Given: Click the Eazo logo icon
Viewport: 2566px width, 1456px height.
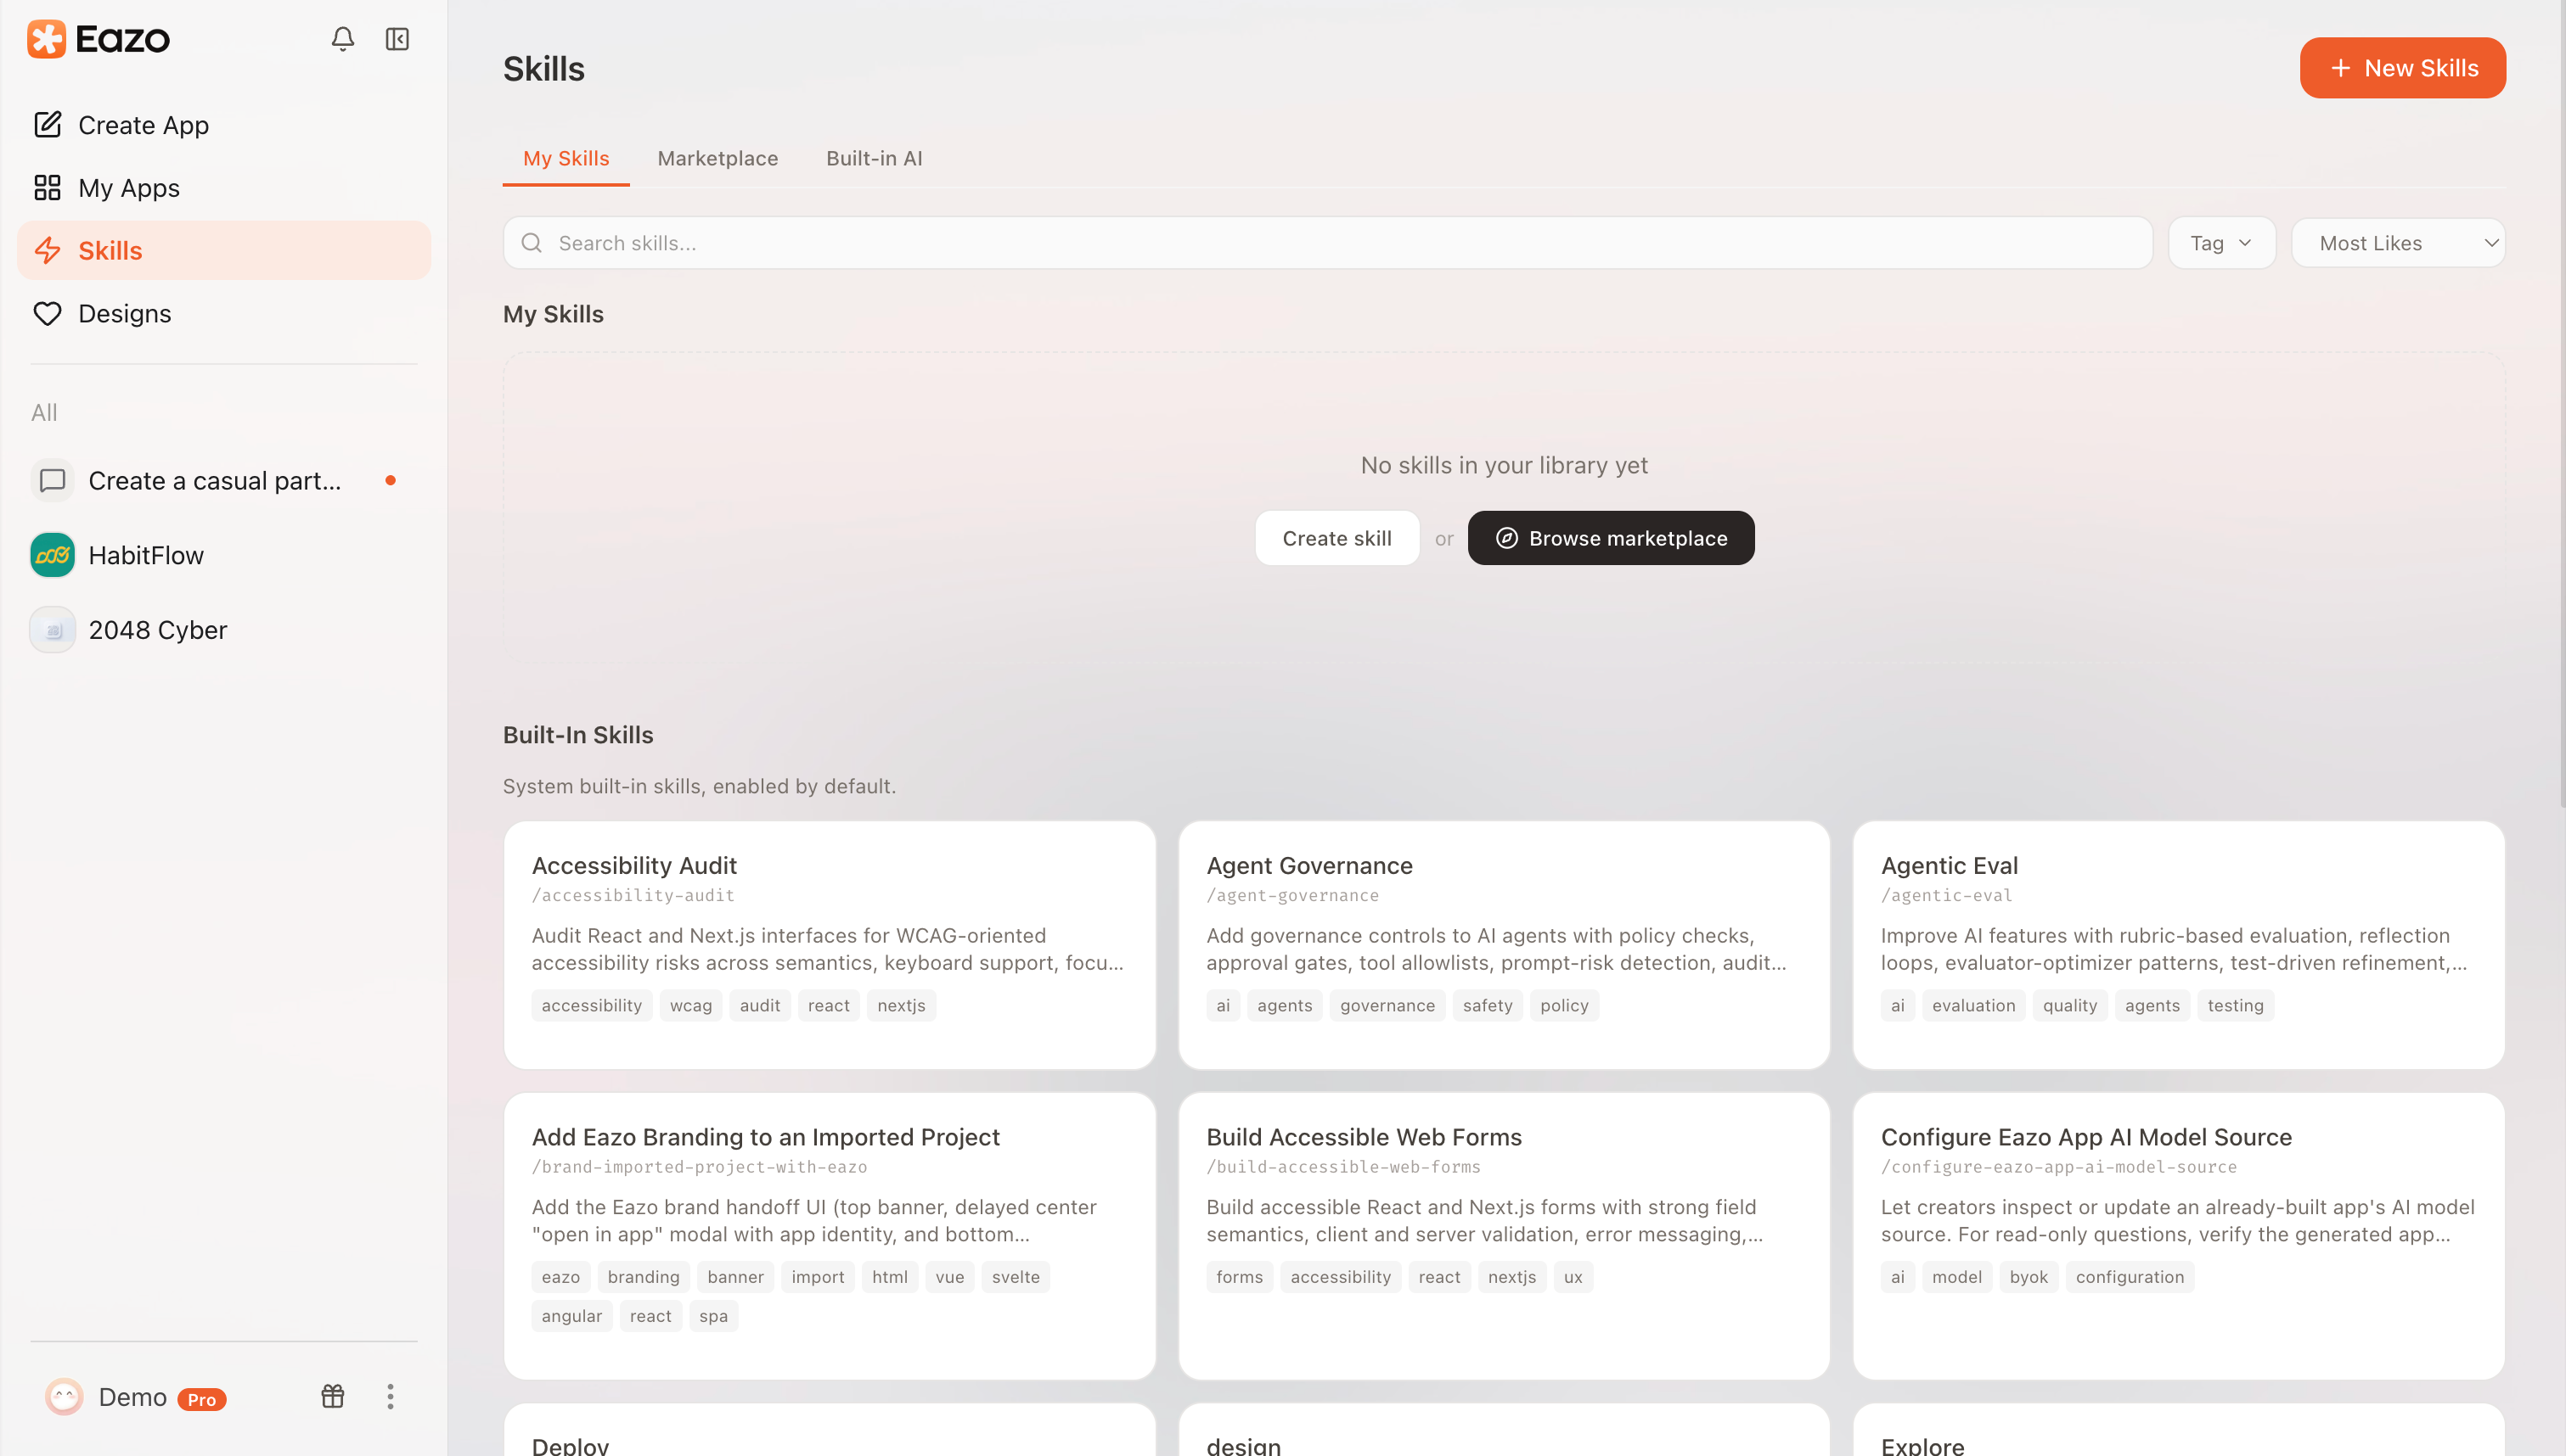Looking at the screenshot, I should pos(46,39).
